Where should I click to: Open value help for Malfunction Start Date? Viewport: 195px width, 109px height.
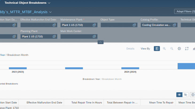tap(14, 25)
